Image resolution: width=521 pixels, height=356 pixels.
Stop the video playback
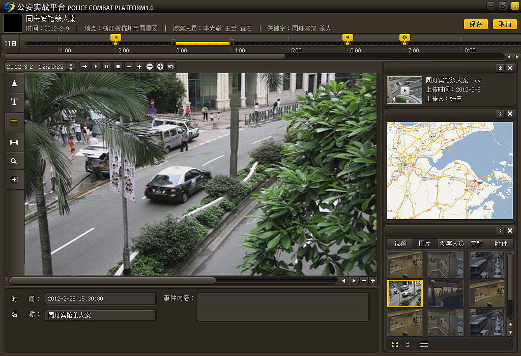pyautogui.click(x=118, y=67)
